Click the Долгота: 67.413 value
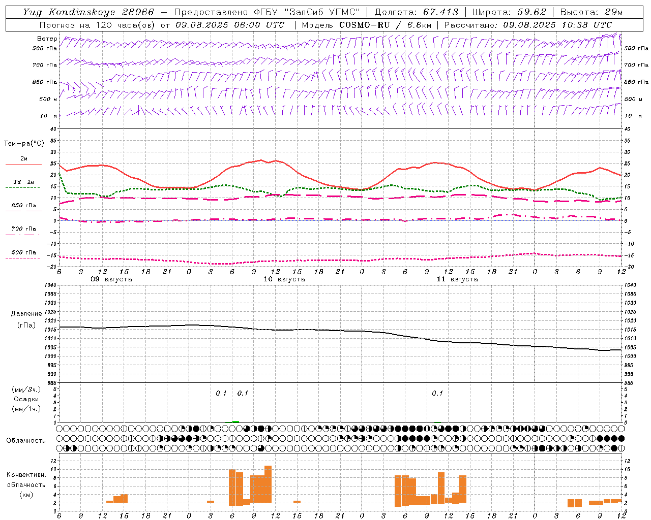651x520 pixels. [x=417, y=12]
